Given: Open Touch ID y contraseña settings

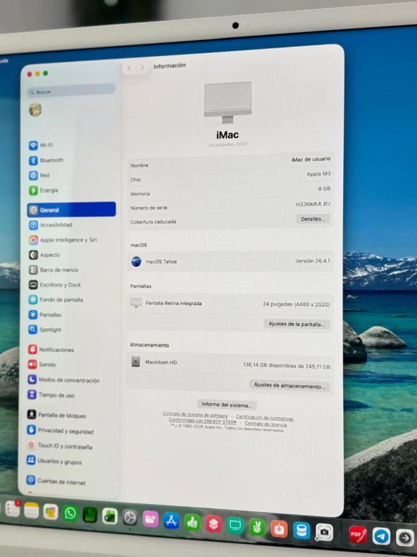Looking at the screenshot, I should click(59, 446).
